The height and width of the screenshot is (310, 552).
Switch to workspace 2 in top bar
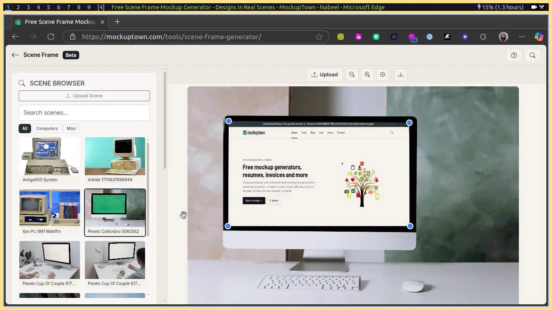(18, 7)
